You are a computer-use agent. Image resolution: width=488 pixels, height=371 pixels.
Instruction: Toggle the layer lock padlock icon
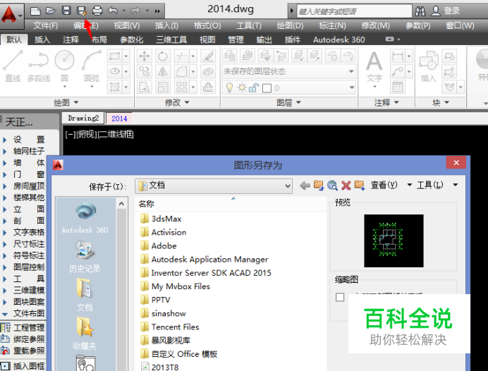click(254, 87)
